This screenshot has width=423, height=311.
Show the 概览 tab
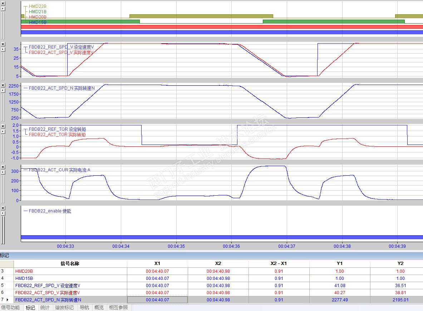point(99,307)
